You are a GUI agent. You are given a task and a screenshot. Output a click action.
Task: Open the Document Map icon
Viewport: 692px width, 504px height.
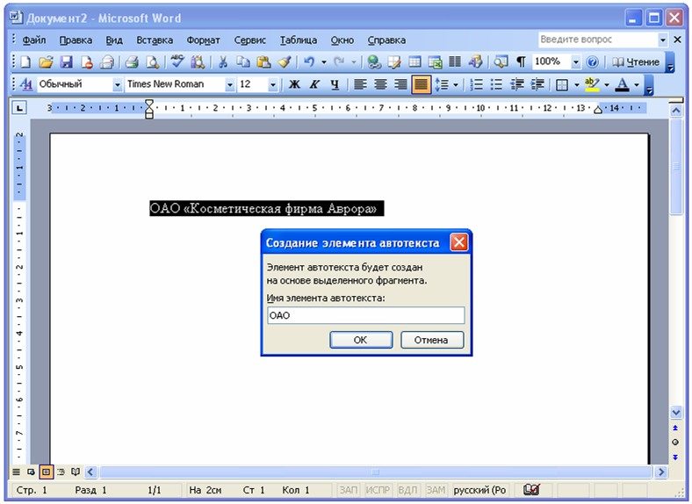point(501,61)
